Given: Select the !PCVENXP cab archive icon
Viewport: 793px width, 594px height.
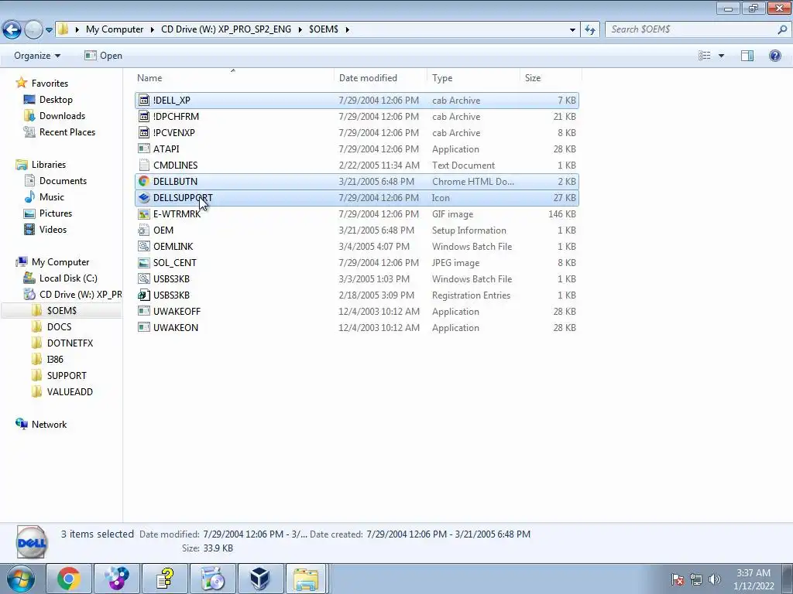Looking at the screenshot, I should pyautogui.click(x=144, y=133).
